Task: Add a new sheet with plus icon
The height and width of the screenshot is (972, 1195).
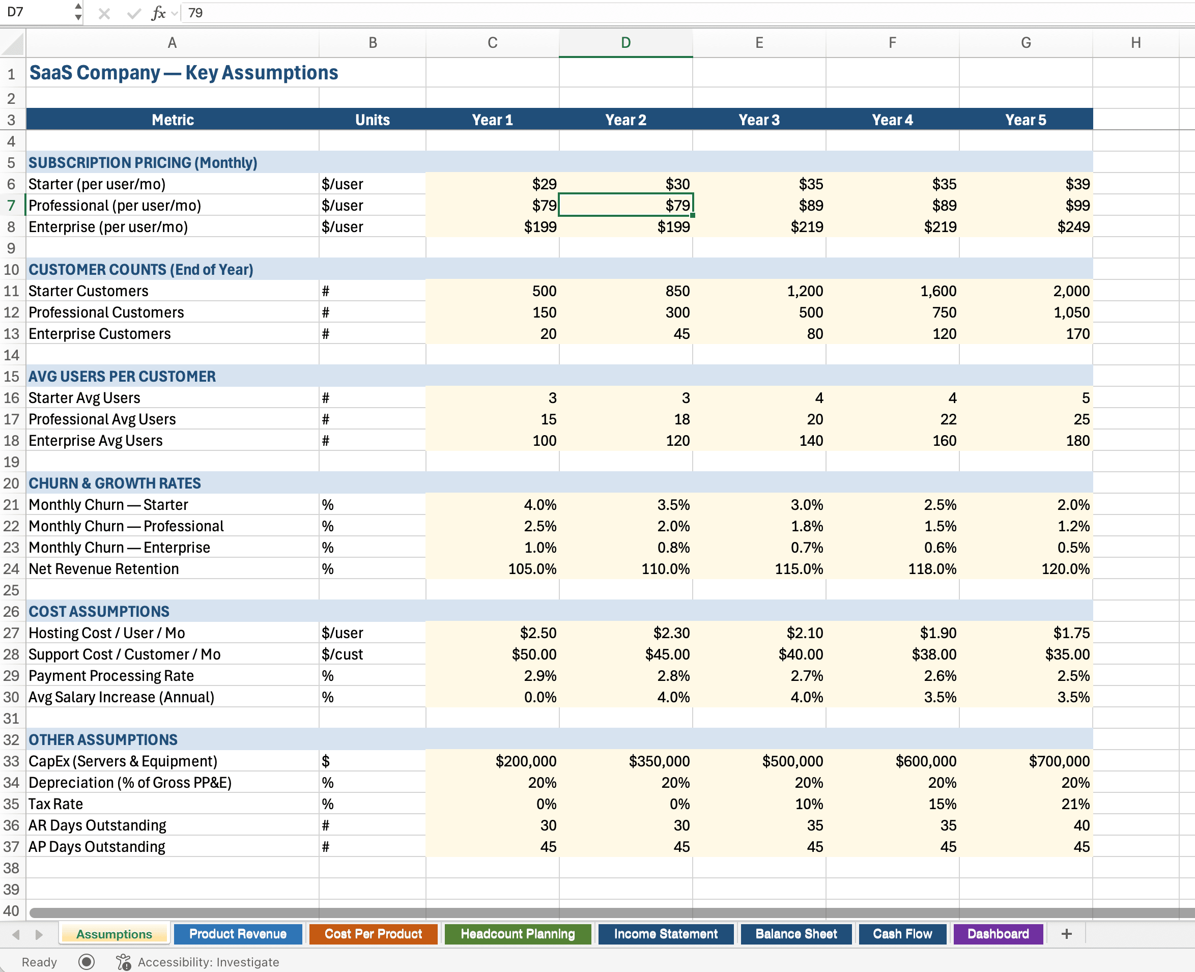Action: pyautogui.click(x=1066, y=933)
